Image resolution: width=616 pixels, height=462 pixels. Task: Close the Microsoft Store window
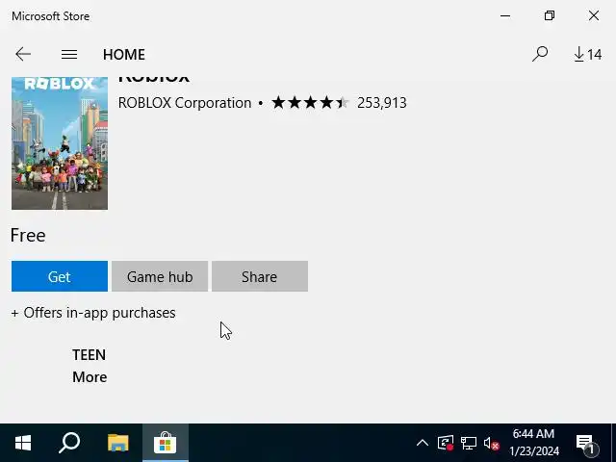tap(594, 15)
